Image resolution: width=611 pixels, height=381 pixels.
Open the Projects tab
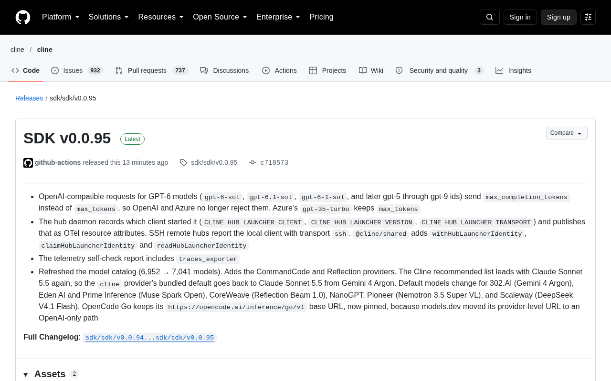pos(327,70)
